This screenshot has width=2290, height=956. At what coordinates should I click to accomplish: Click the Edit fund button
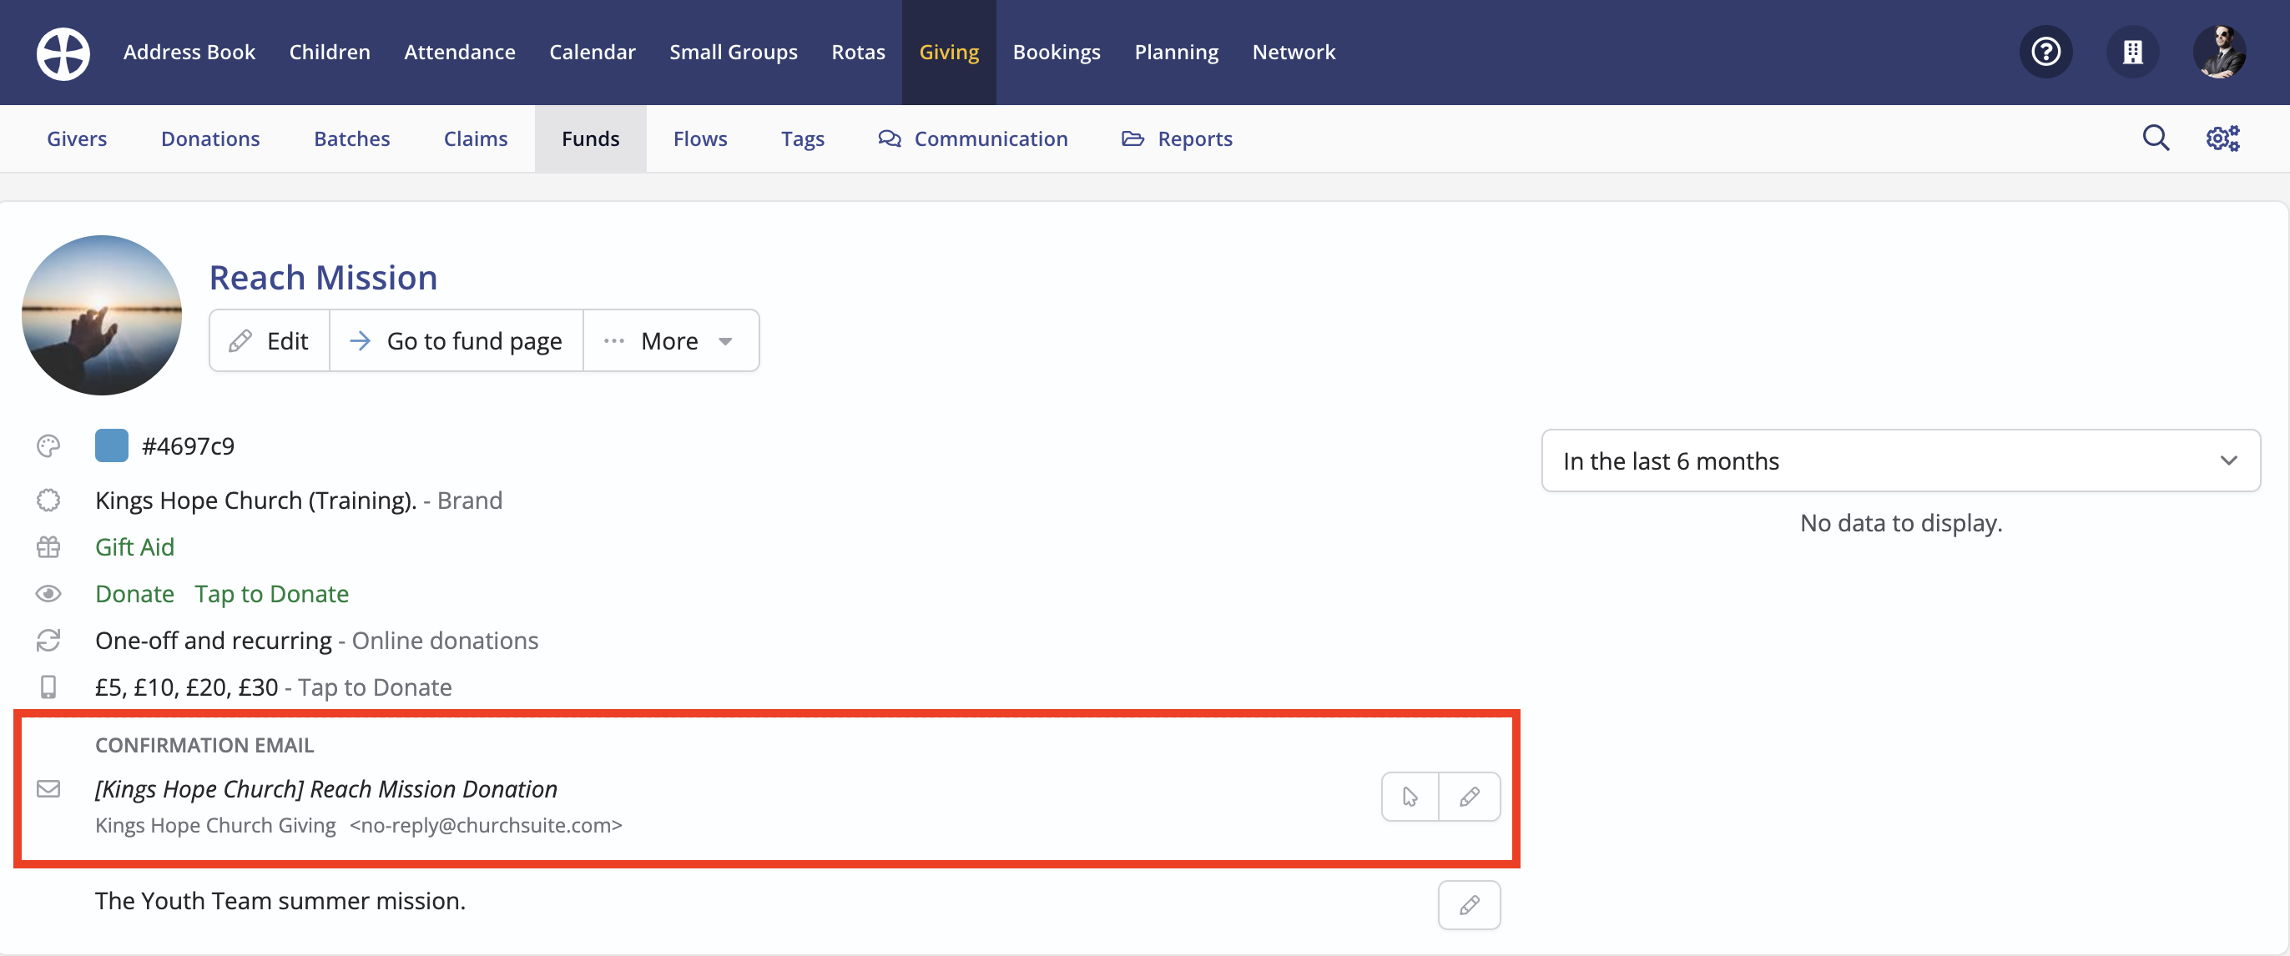(270, 341)
